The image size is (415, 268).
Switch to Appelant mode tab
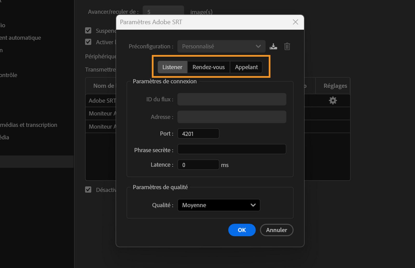coord(246,67)
